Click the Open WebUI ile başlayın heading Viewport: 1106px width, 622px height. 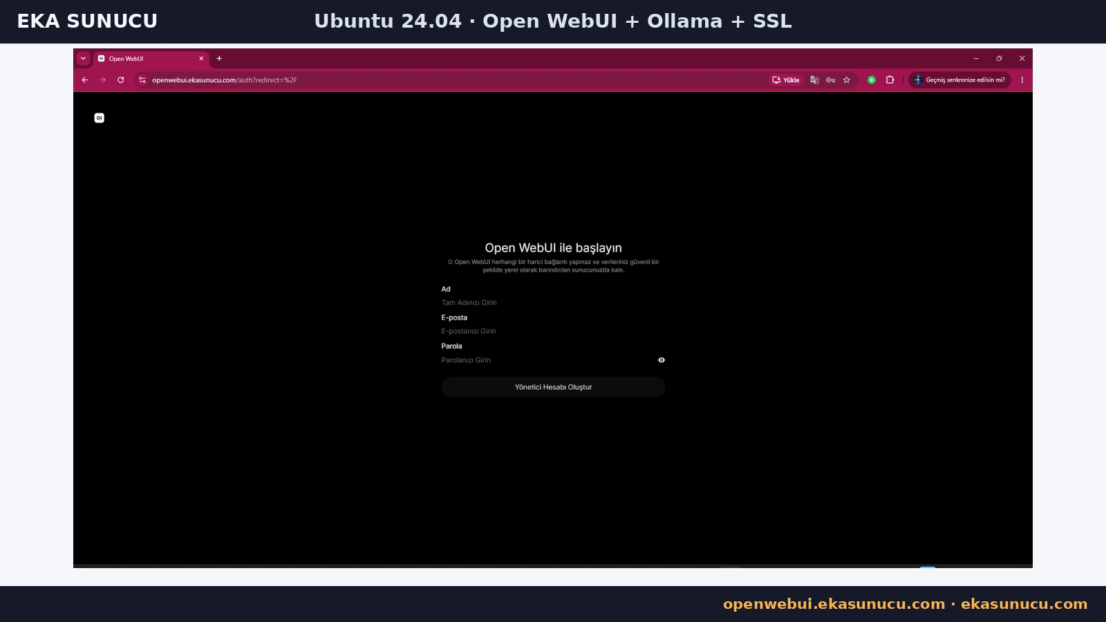(553, 248)
